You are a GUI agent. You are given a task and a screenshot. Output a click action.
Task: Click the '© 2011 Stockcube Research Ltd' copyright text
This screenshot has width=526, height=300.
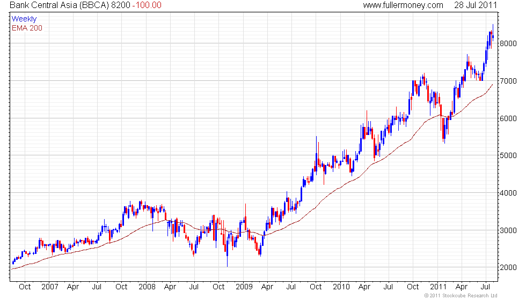(x=461, y=296)
